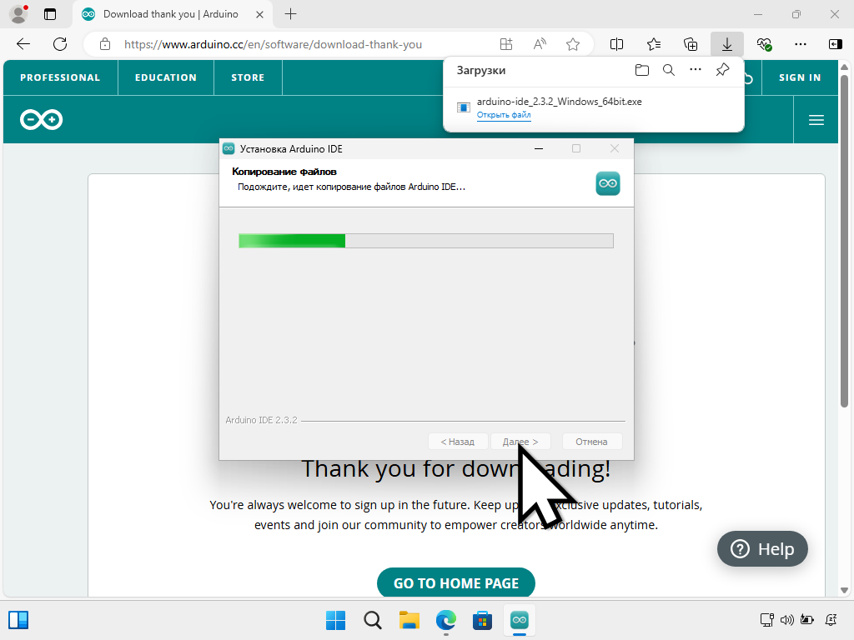
Task: Click the Arduino logo in the header
Action: coord(42,120)
